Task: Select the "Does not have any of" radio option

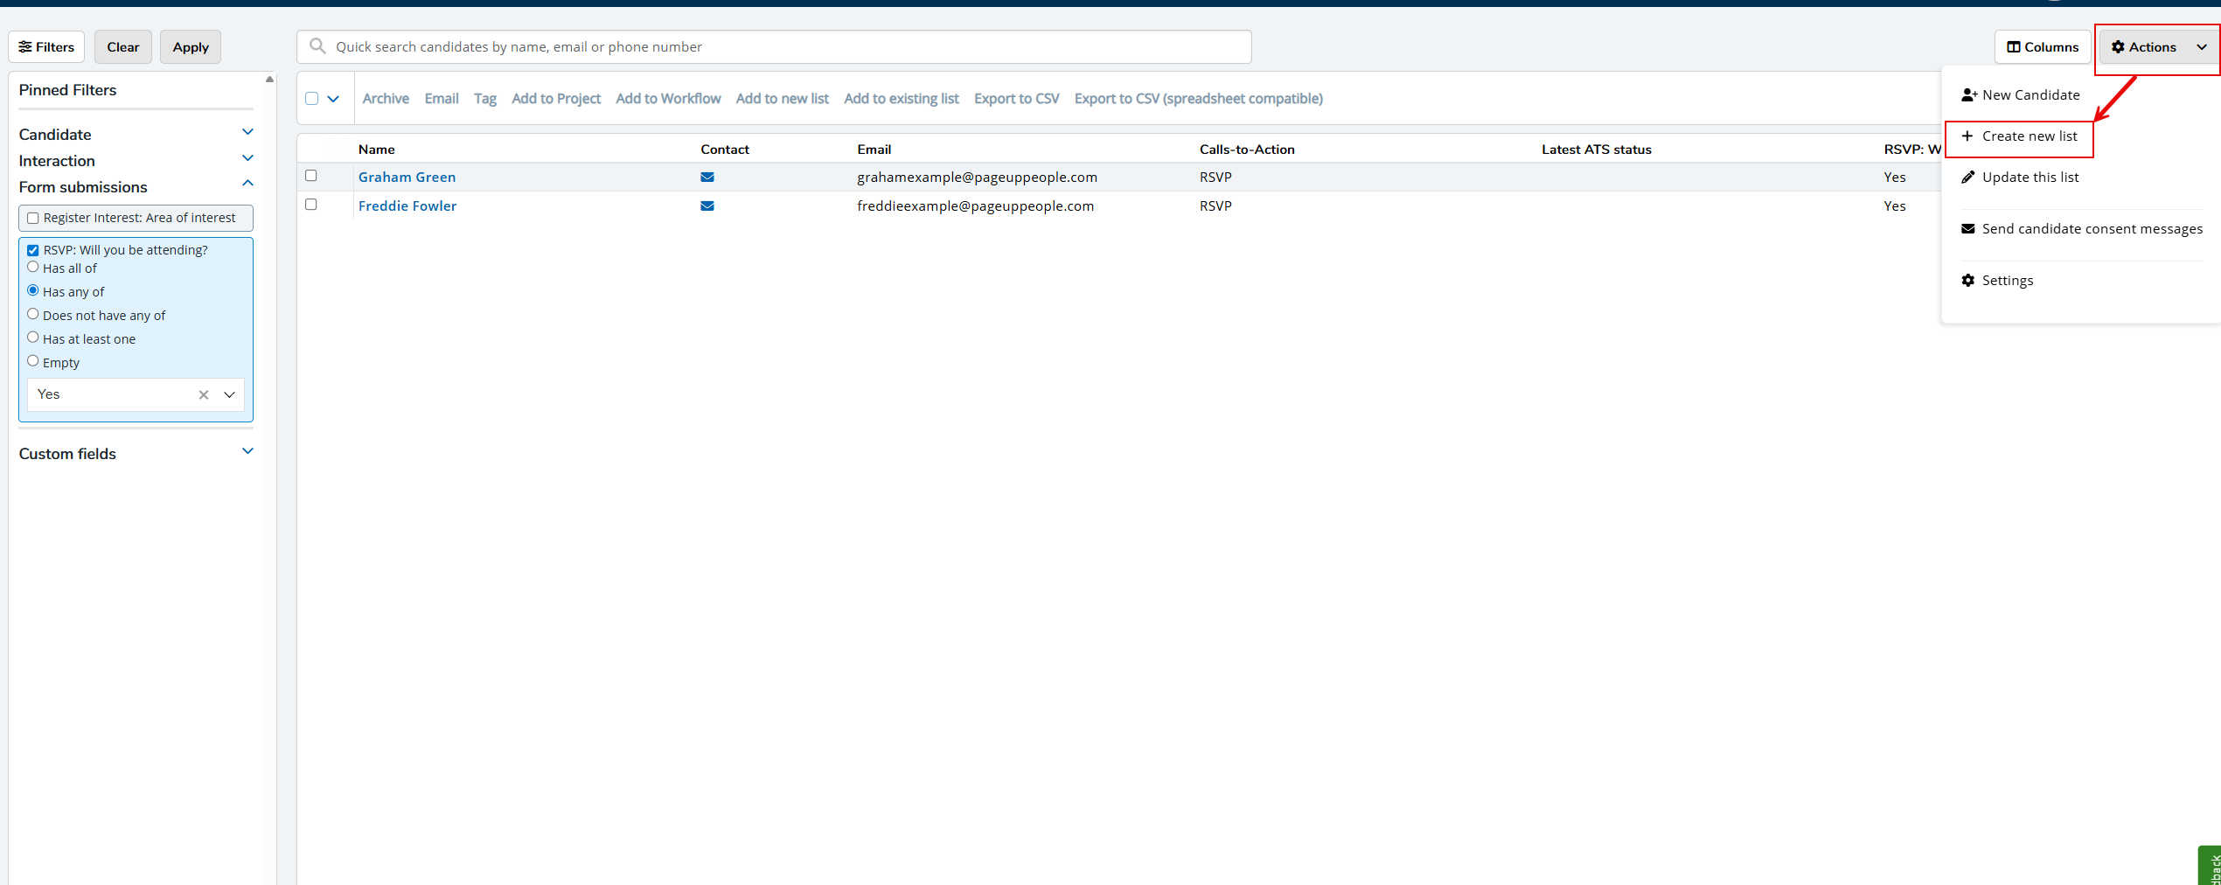Action: (x=33, y=314)
